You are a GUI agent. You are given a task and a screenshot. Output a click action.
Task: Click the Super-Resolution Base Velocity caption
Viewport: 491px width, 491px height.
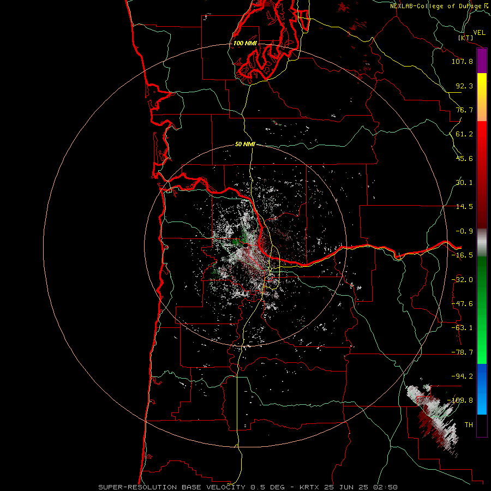(x=248, y=487)
